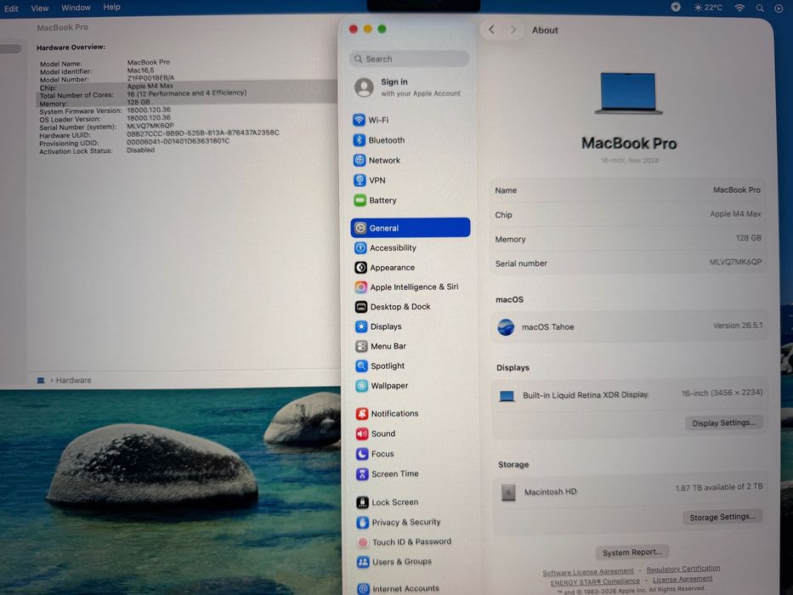Image resolution: width=793 pixels, height=595 pixels.
Task: Click the Storage Settings button
Action: click(722, 517)
